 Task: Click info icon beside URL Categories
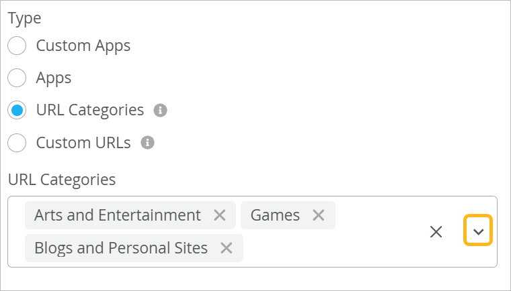[x=160, y=110]
